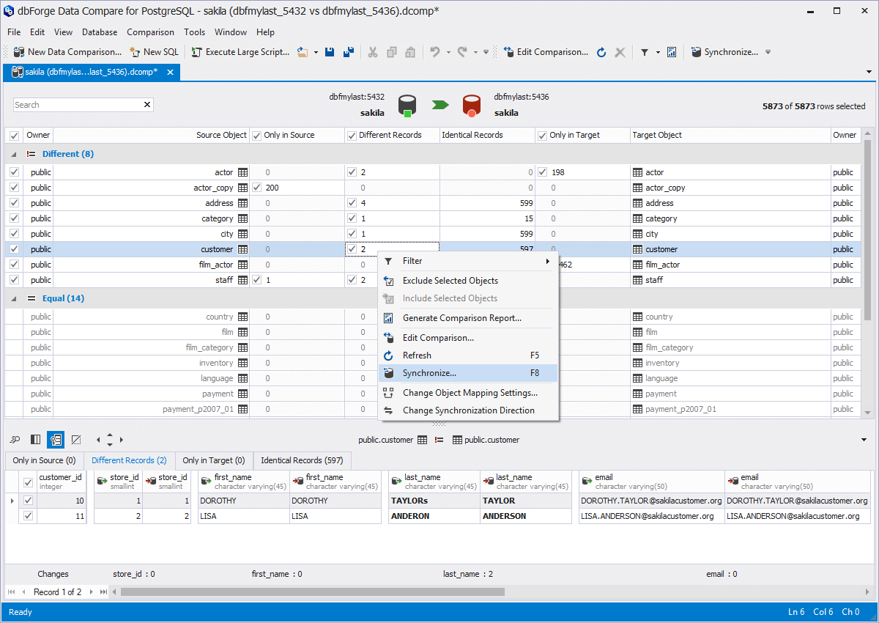Collapse the Different (8) group
879x623 pixels.
(x=14, y=154)
